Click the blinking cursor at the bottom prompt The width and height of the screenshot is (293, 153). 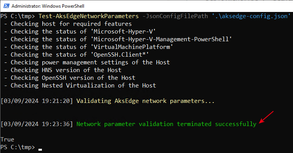tap(40, 150)
